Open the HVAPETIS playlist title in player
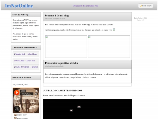This screenshot has height=119, width=158. coord(27,94)
